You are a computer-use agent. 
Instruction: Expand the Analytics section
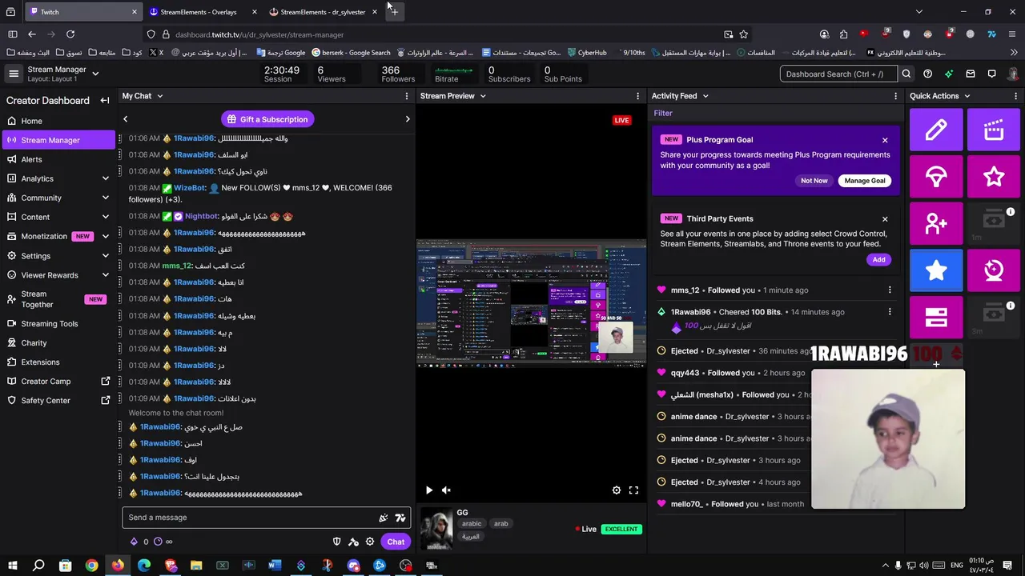coord(105,178)
